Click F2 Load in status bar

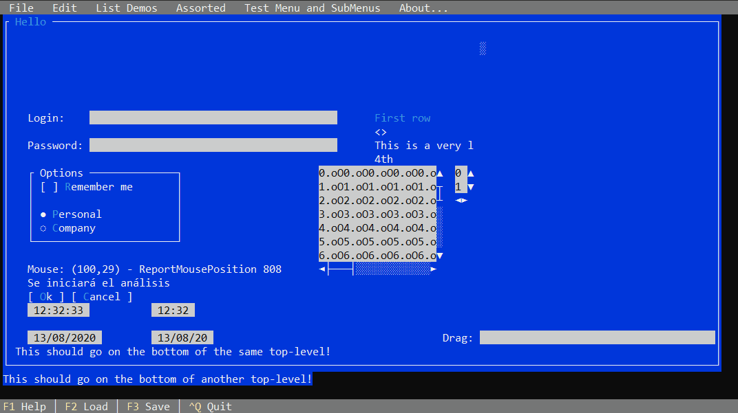point(87,406)
